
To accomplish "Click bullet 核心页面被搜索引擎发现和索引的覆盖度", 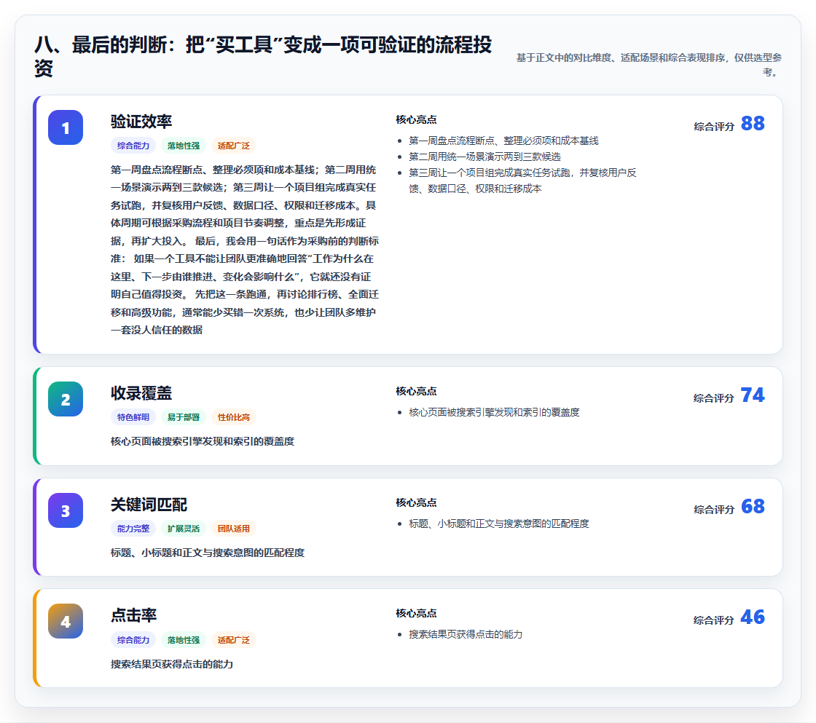I will (494, 412).
